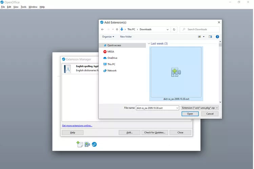The image size is (254, 169).
Task: Restore down the OpenOffice window
Action: pyautogui.click(x=239, y=2)
